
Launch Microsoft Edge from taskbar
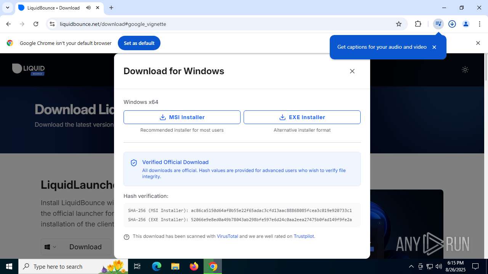[157, 266]
